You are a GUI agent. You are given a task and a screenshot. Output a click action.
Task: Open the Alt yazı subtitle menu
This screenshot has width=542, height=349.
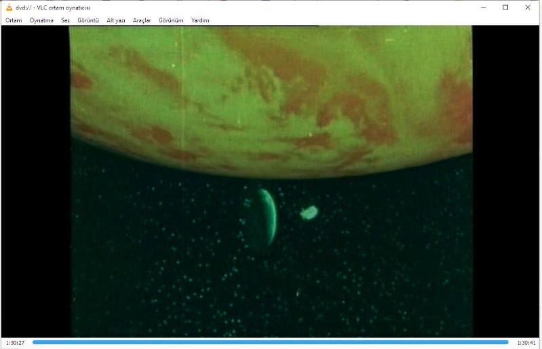click(116, 20)
